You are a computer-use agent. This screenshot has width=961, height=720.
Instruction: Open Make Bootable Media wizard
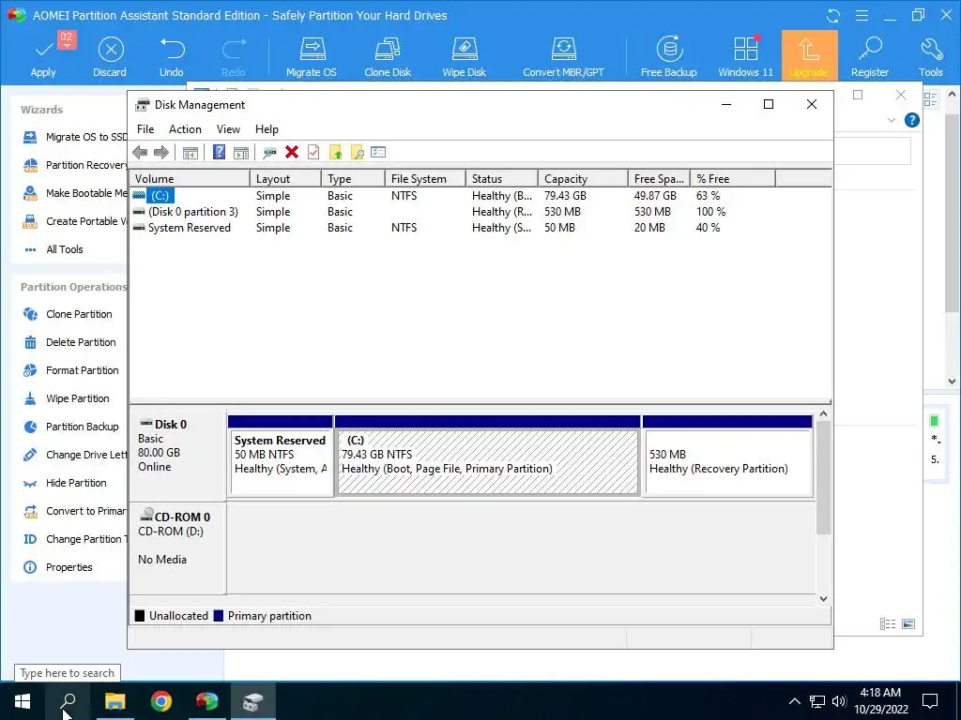pyautogui.click(x=75, y=193)
